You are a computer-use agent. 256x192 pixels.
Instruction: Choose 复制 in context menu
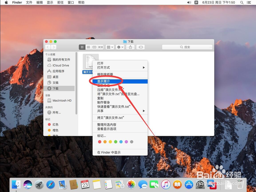pyautogui.click(x=120, y=98)
